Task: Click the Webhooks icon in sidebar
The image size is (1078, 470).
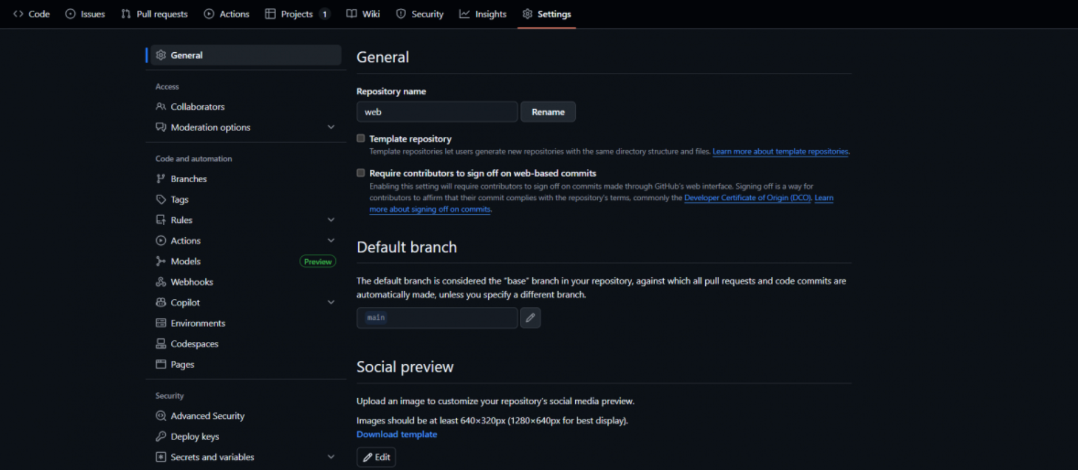Action: coord(161,282)
